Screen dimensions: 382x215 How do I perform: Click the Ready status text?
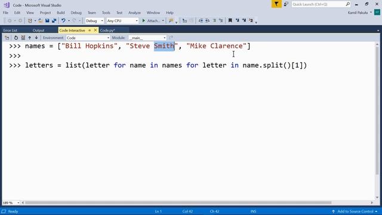click(x=13, y=211)
